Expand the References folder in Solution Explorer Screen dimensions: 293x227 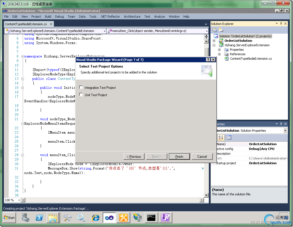[x=219, y=54]
